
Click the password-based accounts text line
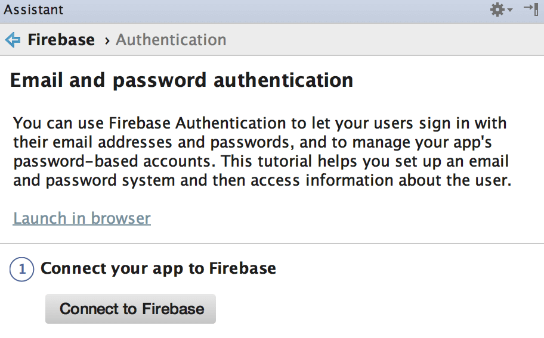(x=261, y=162)
